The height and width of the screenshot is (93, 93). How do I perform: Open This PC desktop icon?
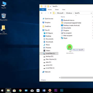[x=4, y=5]
